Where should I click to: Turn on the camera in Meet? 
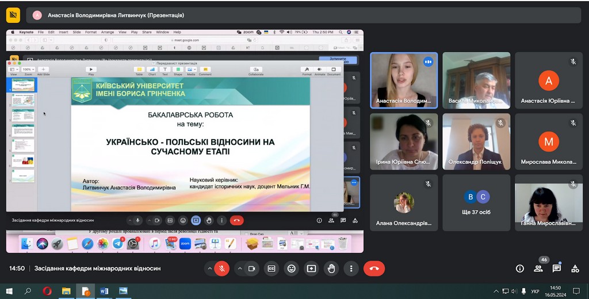pyautogui.click(x=251, y=269)
